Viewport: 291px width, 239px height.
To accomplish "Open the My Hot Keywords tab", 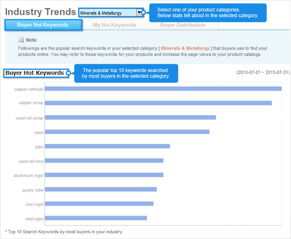I will click(115, 25).
